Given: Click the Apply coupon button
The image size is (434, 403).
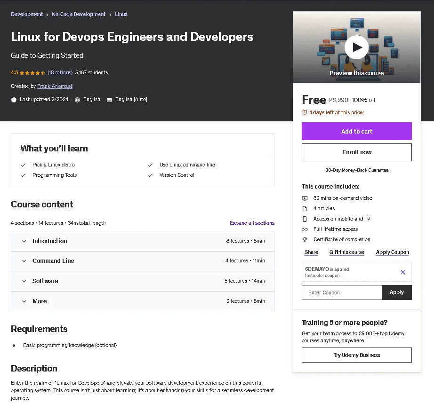Looking at the screenshot, I should click(x=397, y=292).
